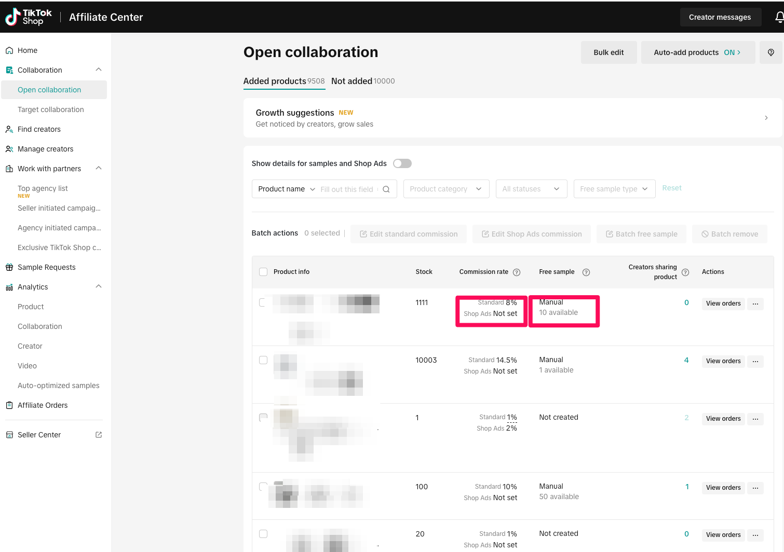Expand the Growth suggestions banner
Screen dimensions: 784x552
[x=766, y=118]
